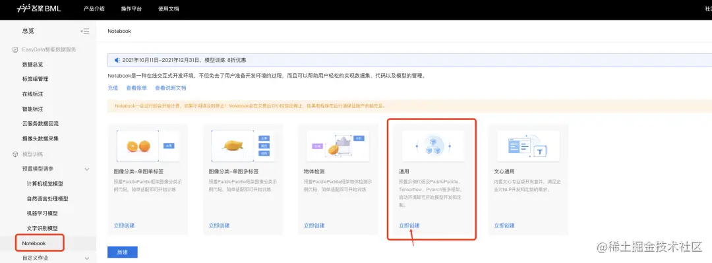
Task: Click the 文心通用 template thumbnail
Action: click(528, 146)
